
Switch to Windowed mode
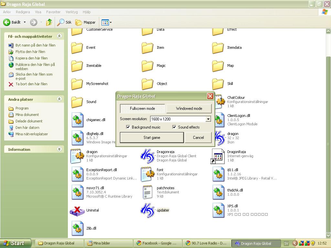click(189, 108)
